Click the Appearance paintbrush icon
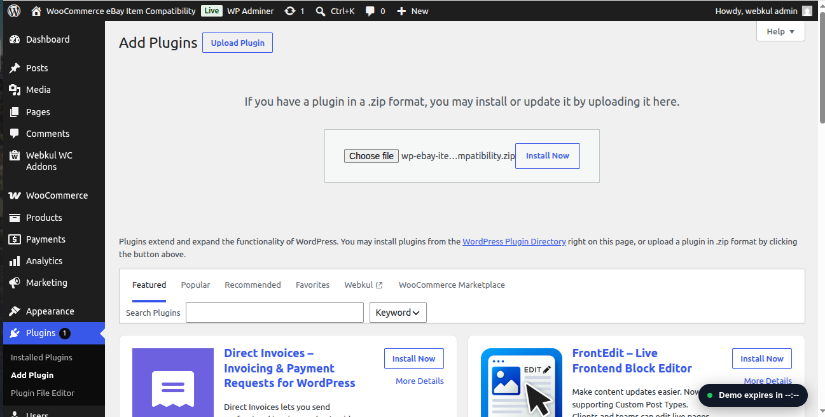This screenshot has width=825, height=417. coord(15,311)
